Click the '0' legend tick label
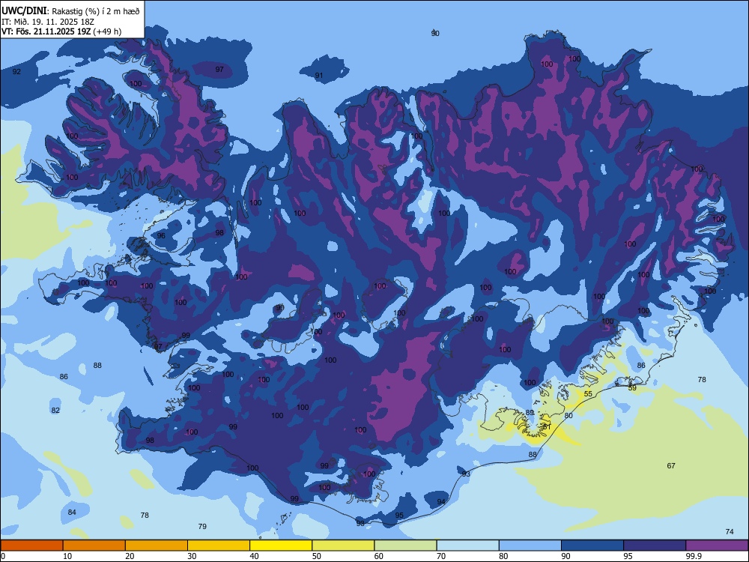The height and width of the screenshot is (562, 749). [3, 556]
